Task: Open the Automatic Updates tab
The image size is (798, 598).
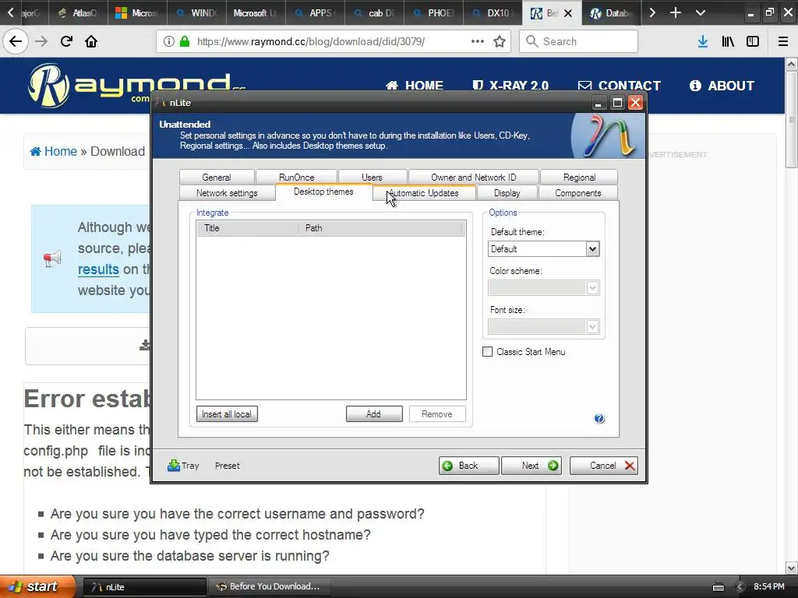Action: pyautogui.click(x=424, y=193)
